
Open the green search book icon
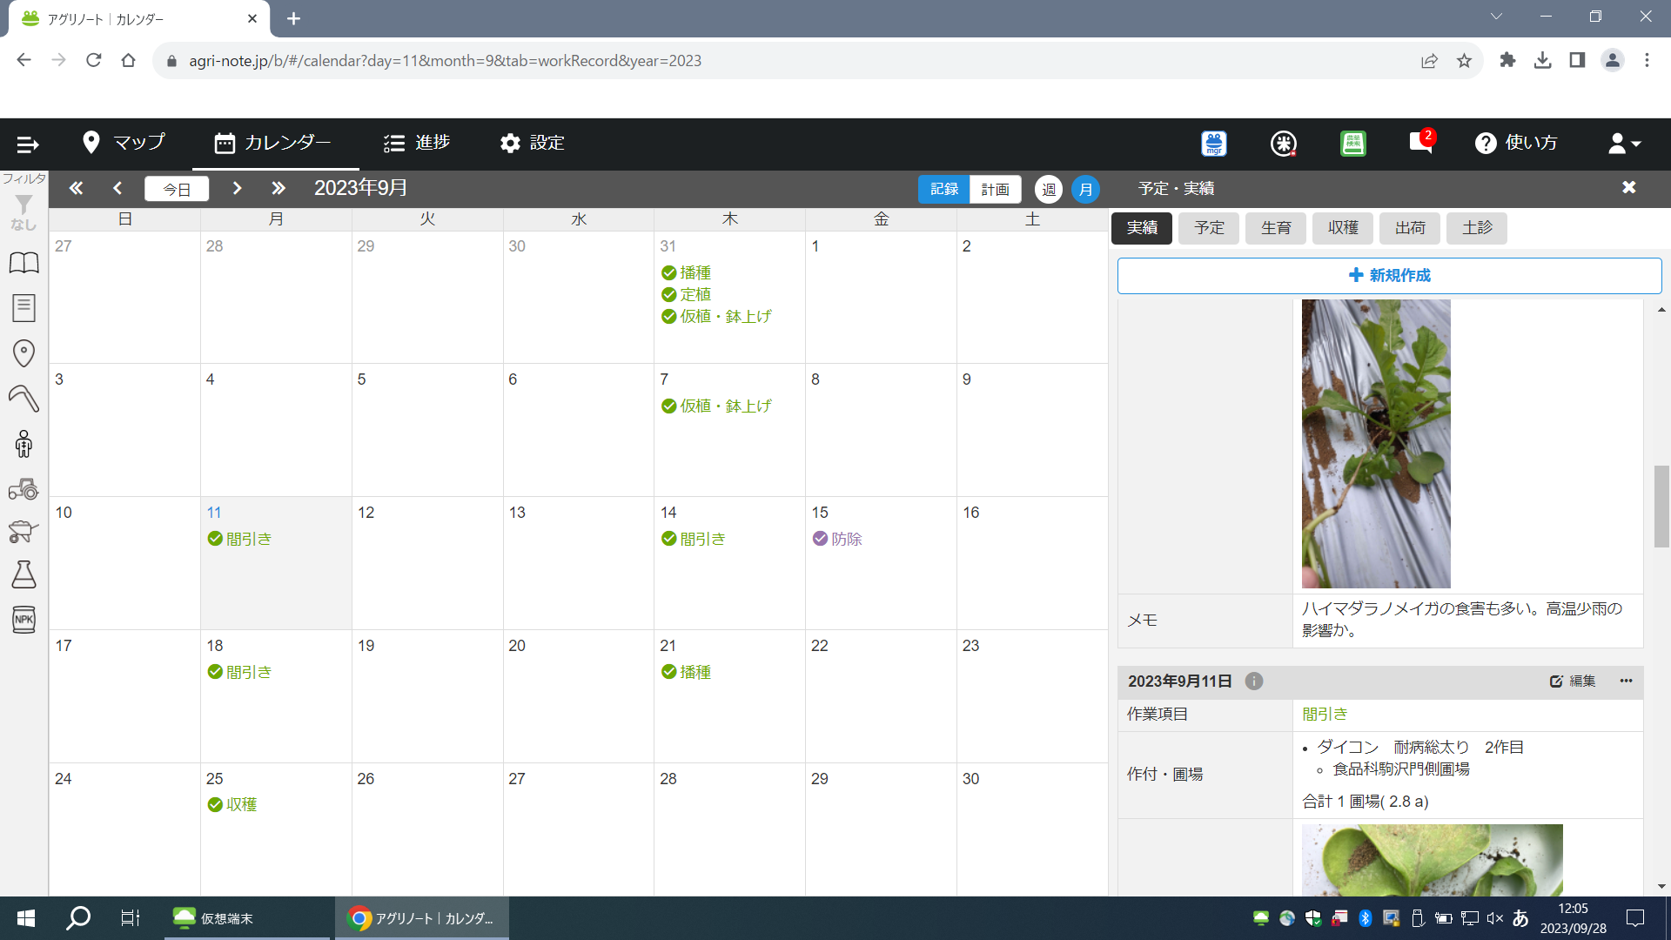[x=1353, y=144]
